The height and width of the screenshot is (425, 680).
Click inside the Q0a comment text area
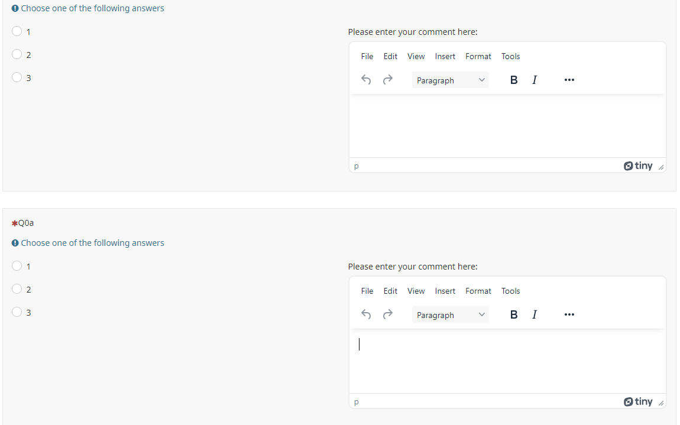point(507,361)
